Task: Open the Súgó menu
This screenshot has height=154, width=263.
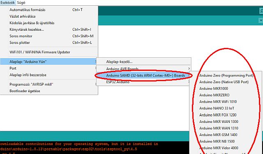Action: click(x=21, y=2)
